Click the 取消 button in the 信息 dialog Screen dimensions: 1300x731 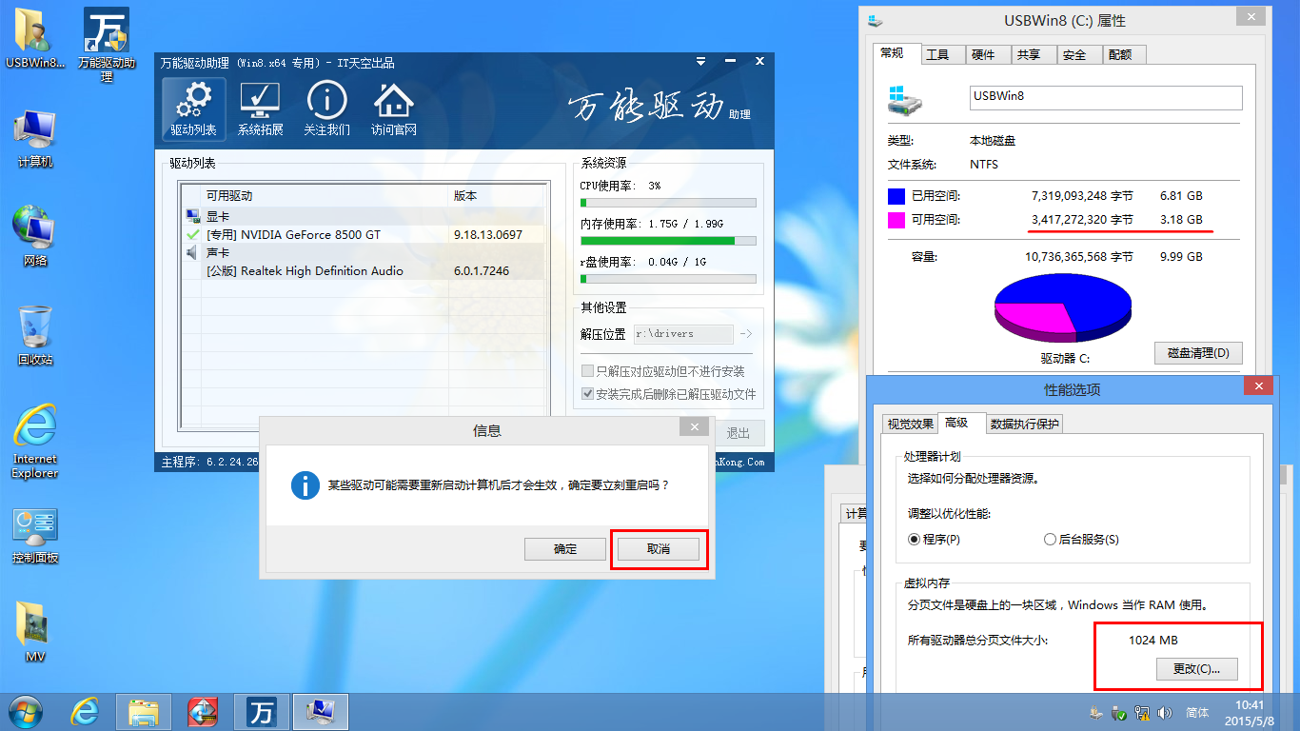coord(659,549)
